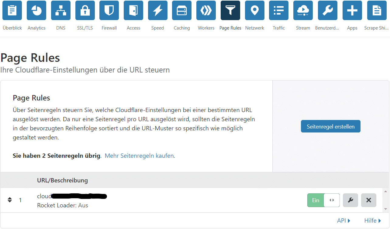The height and width of the screenshot is (229, 390).
Task: Click the Überblick tab label
Action: [12, 28]
